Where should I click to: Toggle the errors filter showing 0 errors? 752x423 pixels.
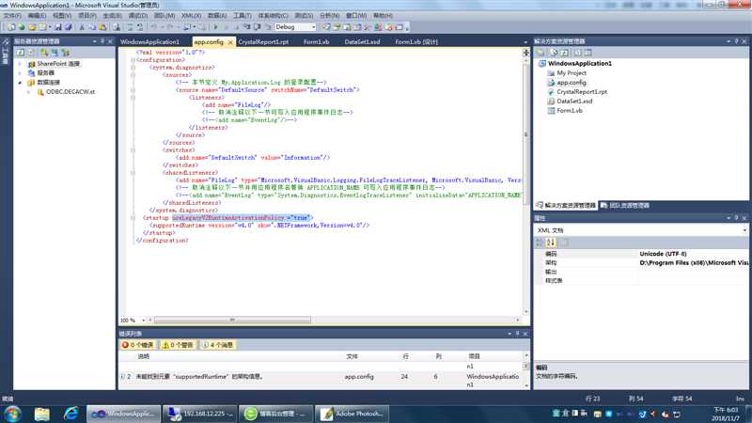[137, 345]
